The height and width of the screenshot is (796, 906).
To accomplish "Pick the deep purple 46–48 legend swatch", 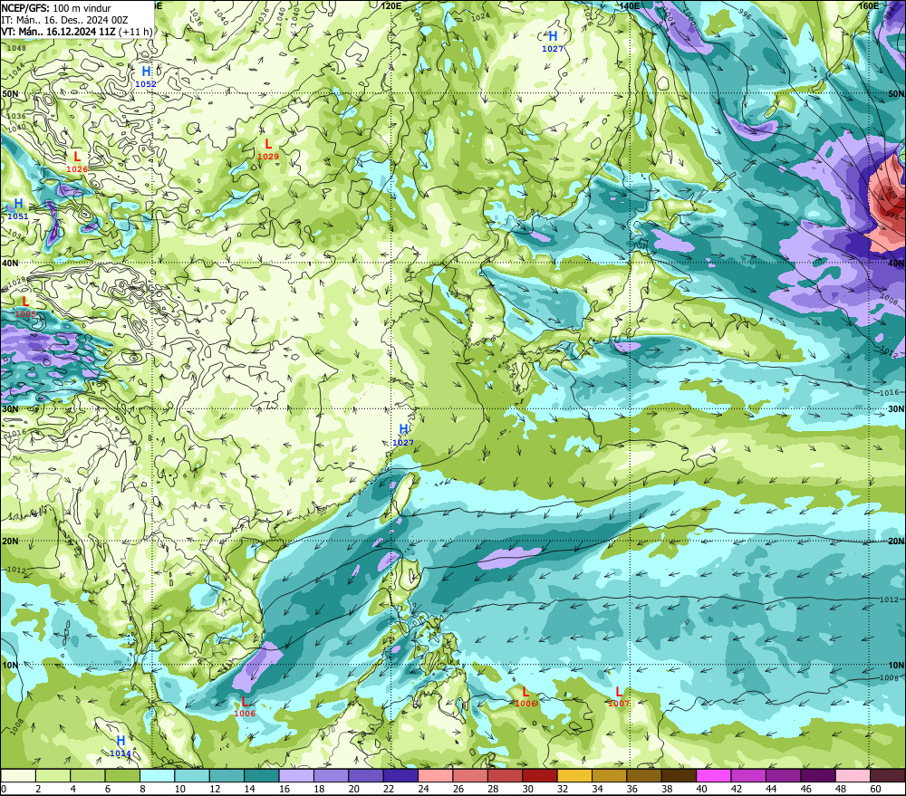I will coord(817,775).
